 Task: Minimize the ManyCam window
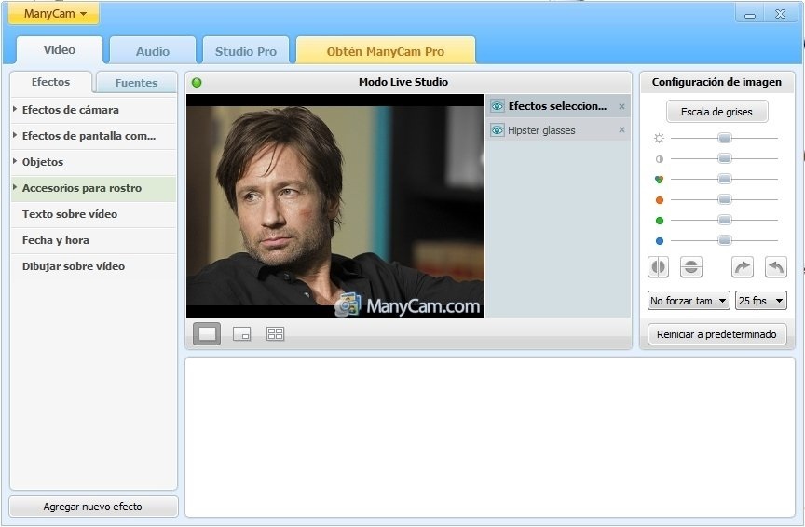750,14
